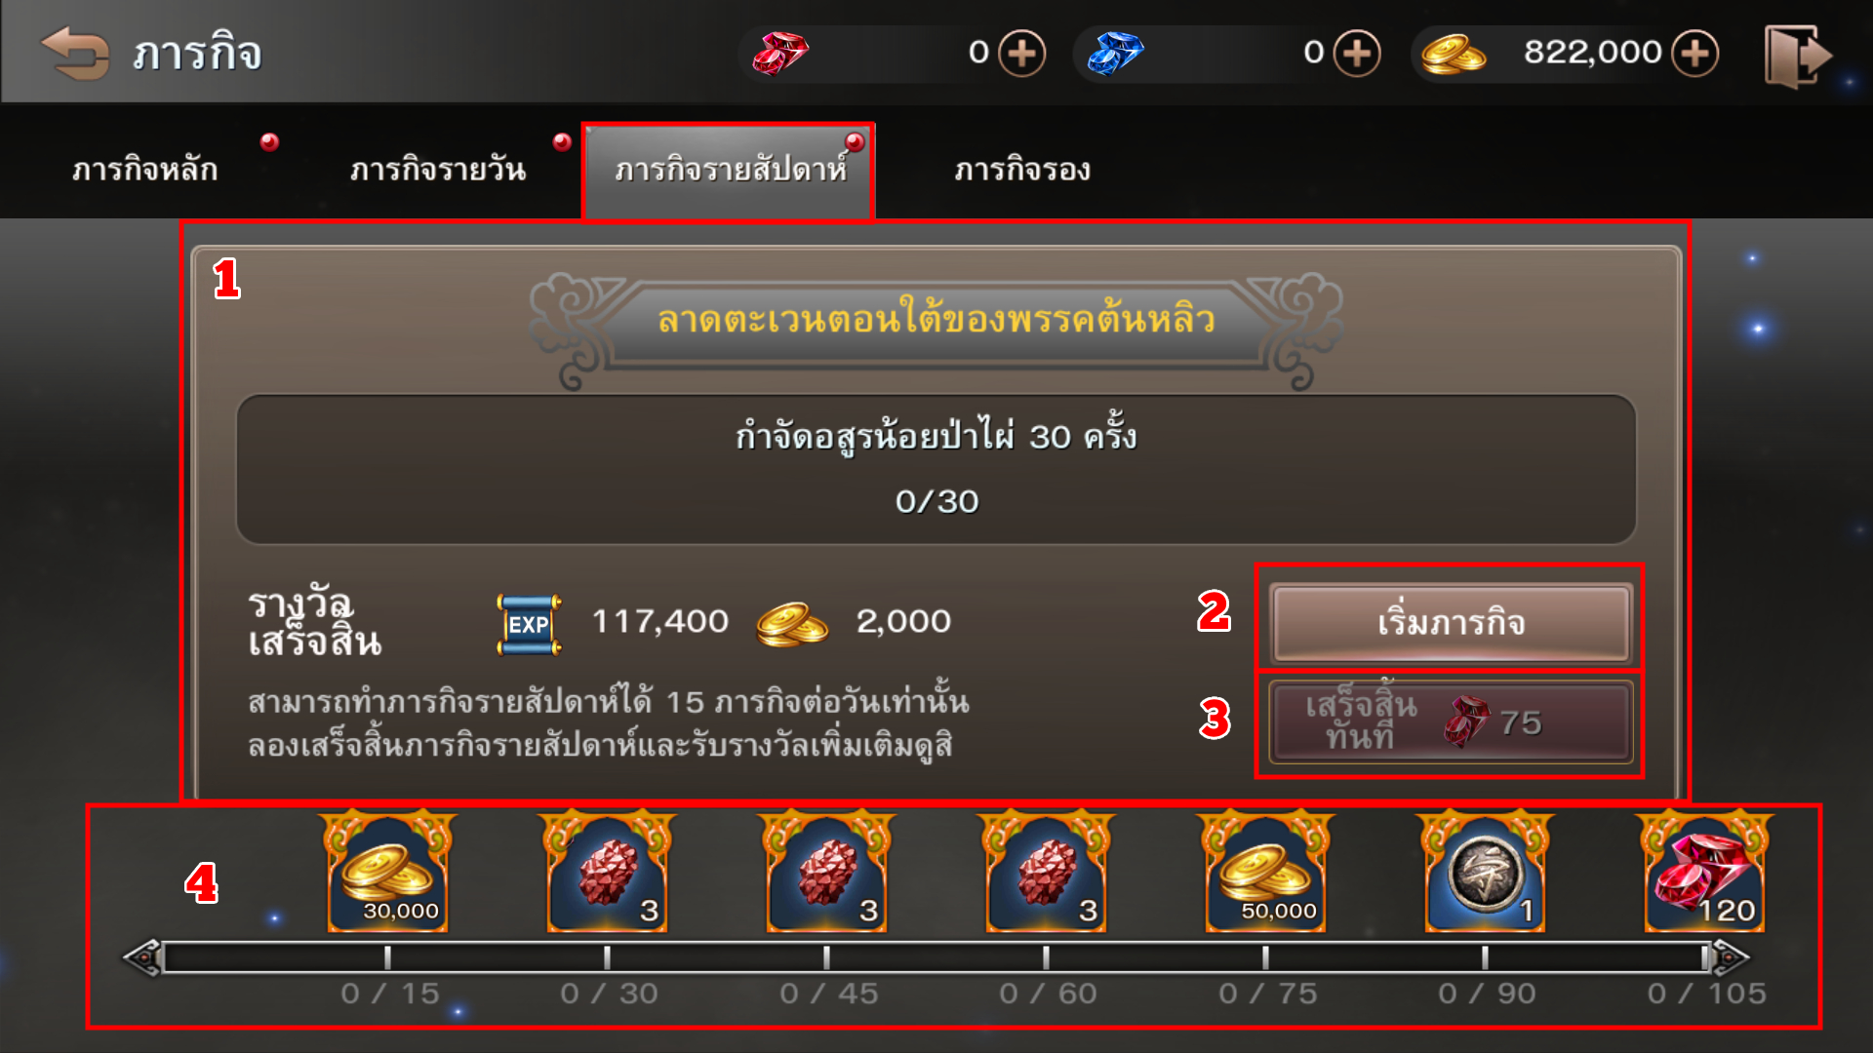Add blue gems with the plus button

pos(1357,53)
